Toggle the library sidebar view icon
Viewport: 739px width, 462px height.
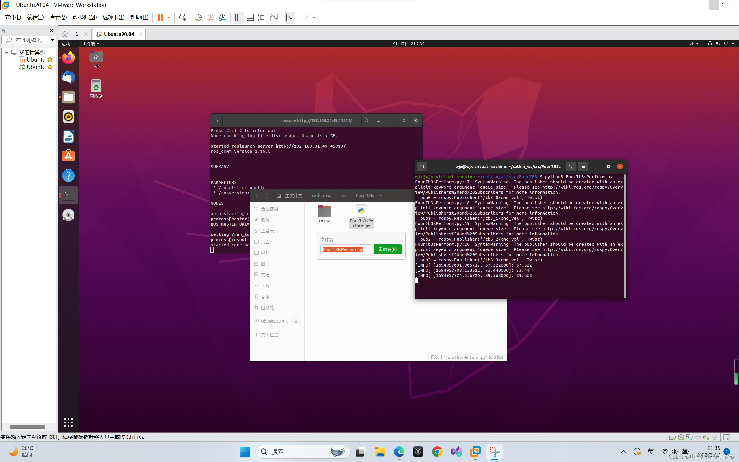click(x=238, y=17)
